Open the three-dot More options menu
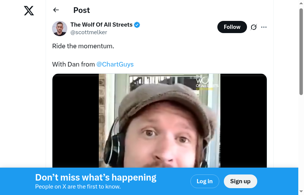The image size is (304, 195). coord(264,27)
